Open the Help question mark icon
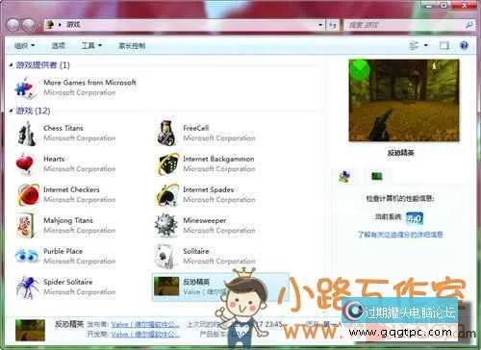The image size is (481, 350). pyautogui.click(x=464, y=45)
